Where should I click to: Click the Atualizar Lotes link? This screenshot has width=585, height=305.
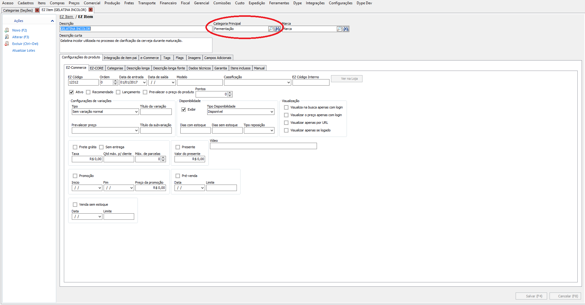24,50
